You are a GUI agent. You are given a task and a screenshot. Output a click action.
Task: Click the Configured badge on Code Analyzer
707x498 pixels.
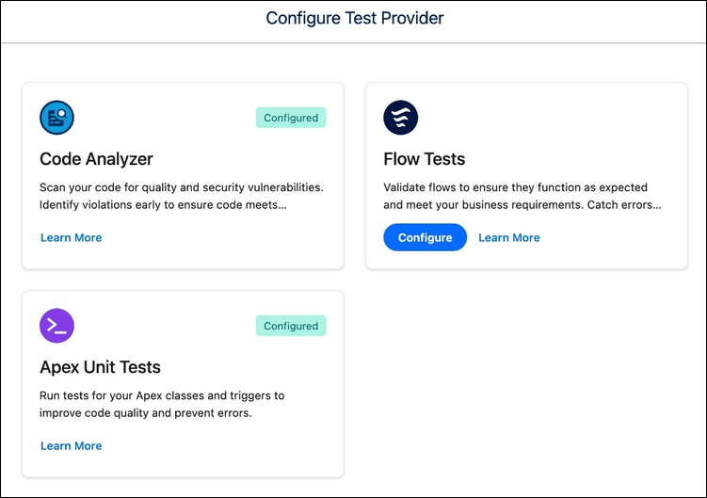291,118
